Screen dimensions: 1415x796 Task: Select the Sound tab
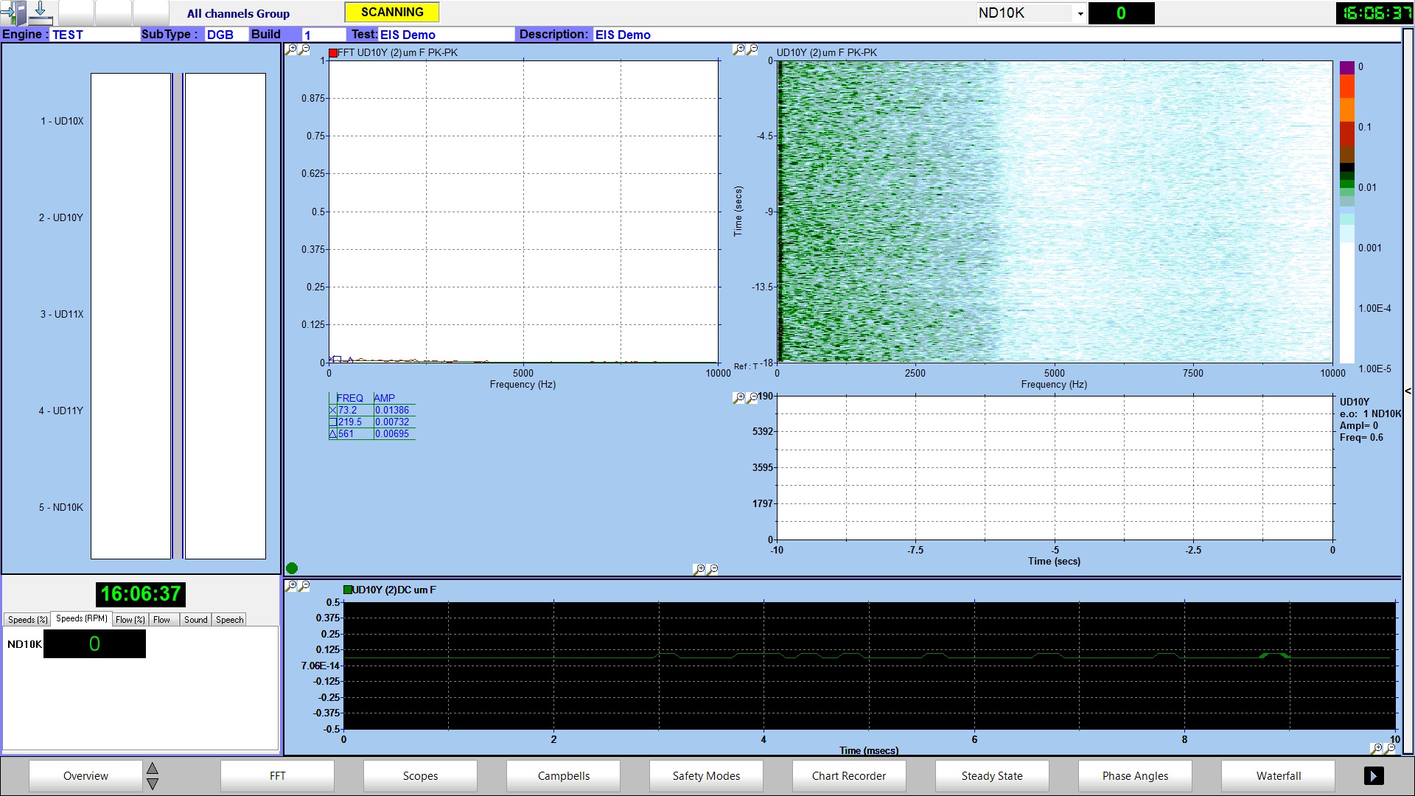(195, 620)
